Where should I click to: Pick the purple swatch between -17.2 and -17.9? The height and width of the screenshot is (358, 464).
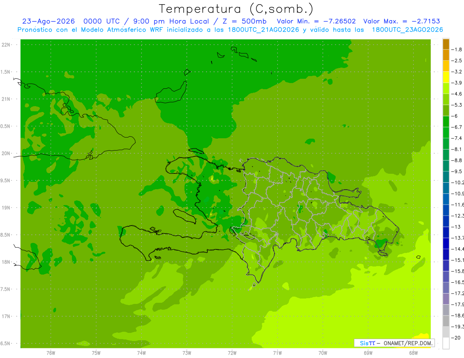click(x=446, y=299)
